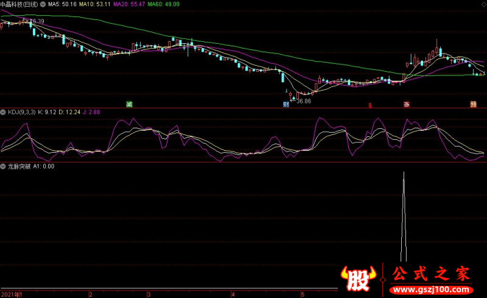This screenshot has height=298, width=487.
Task: Open the 龙脉突破 indicator dropdown arrow
Action: tap(3, 167)
